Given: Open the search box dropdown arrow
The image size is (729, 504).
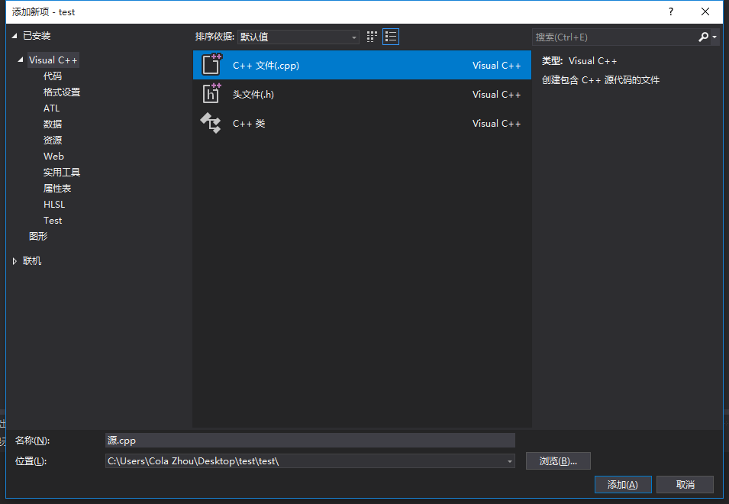Looking at the screenshot, I should (713, 36).
